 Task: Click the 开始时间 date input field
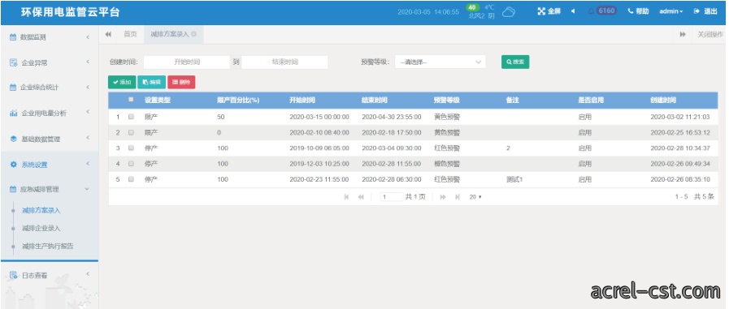(x=186, y=62)
